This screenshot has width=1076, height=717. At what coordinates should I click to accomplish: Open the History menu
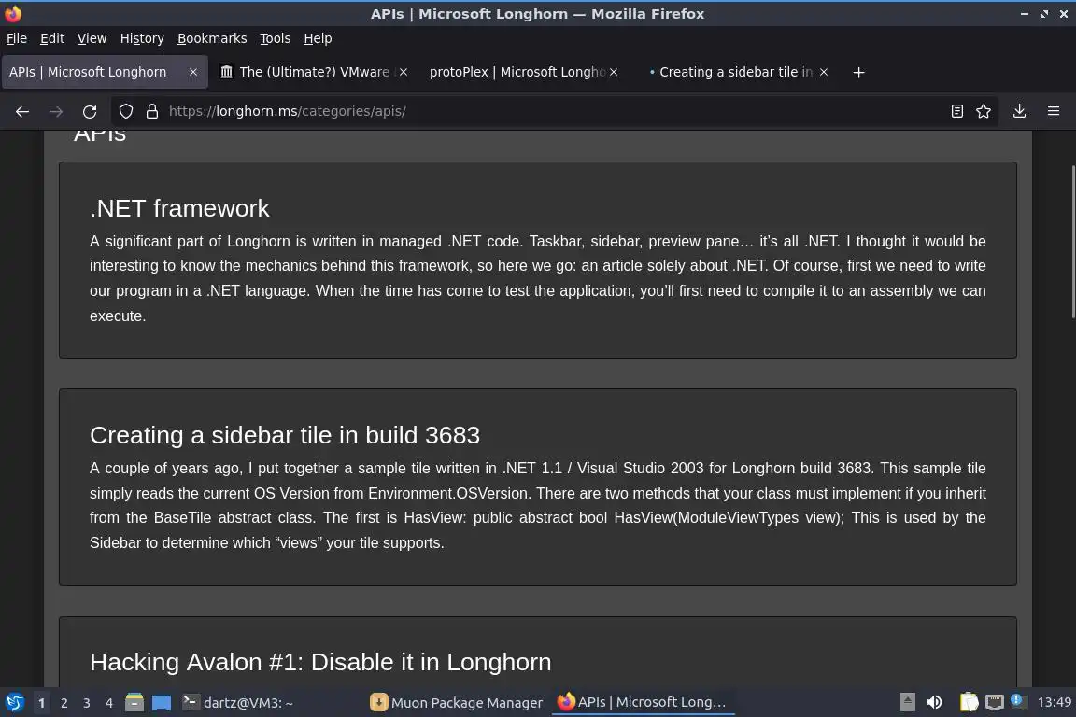[x=142, y=38]
